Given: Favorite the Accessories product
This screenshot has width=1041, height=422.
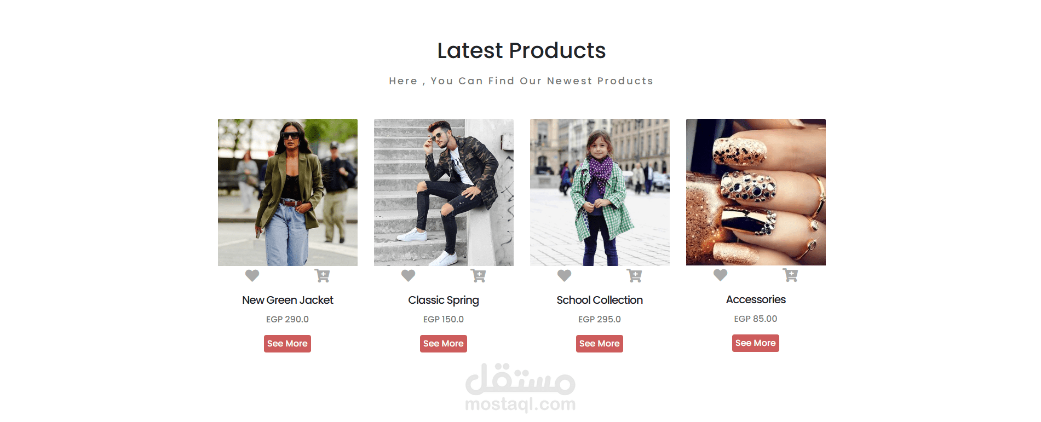Looking at the screenshot, I should 720,275.
